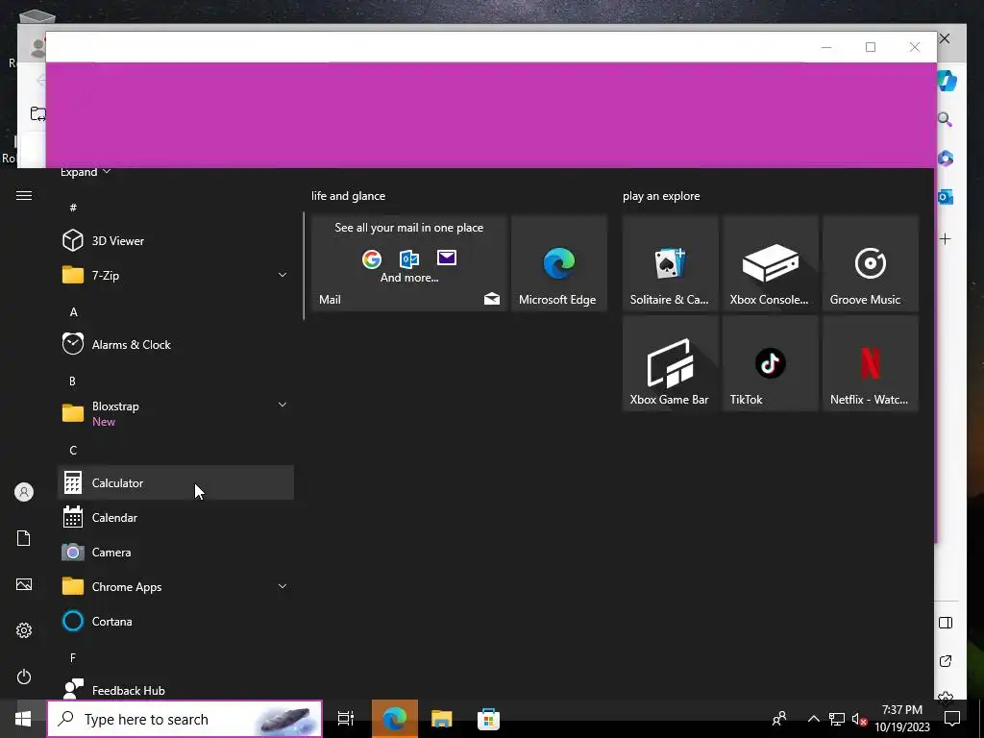Image resolution: width=984 pixels, height=738 pixels.
Task: Open the clock showing 7:37 PM
Action: 902,719
